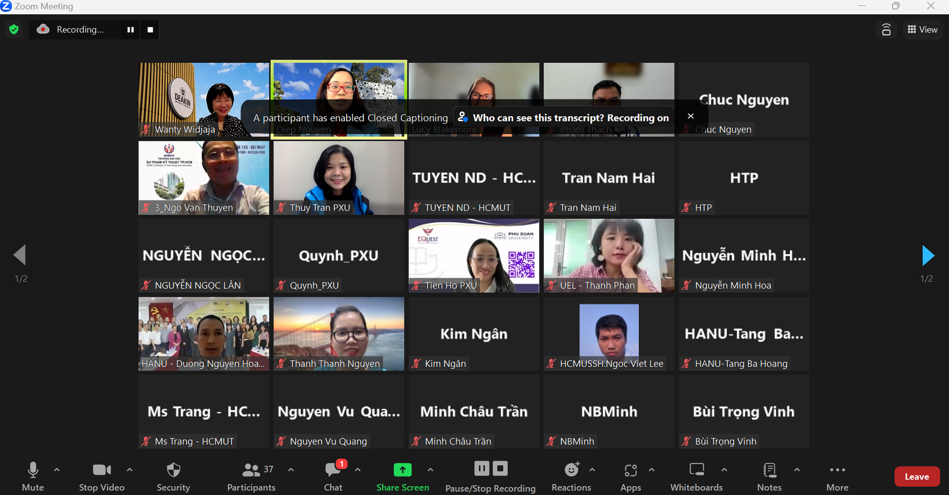Open the Apps panel
Screen dimensions: 949x495
tap(630, 477)
